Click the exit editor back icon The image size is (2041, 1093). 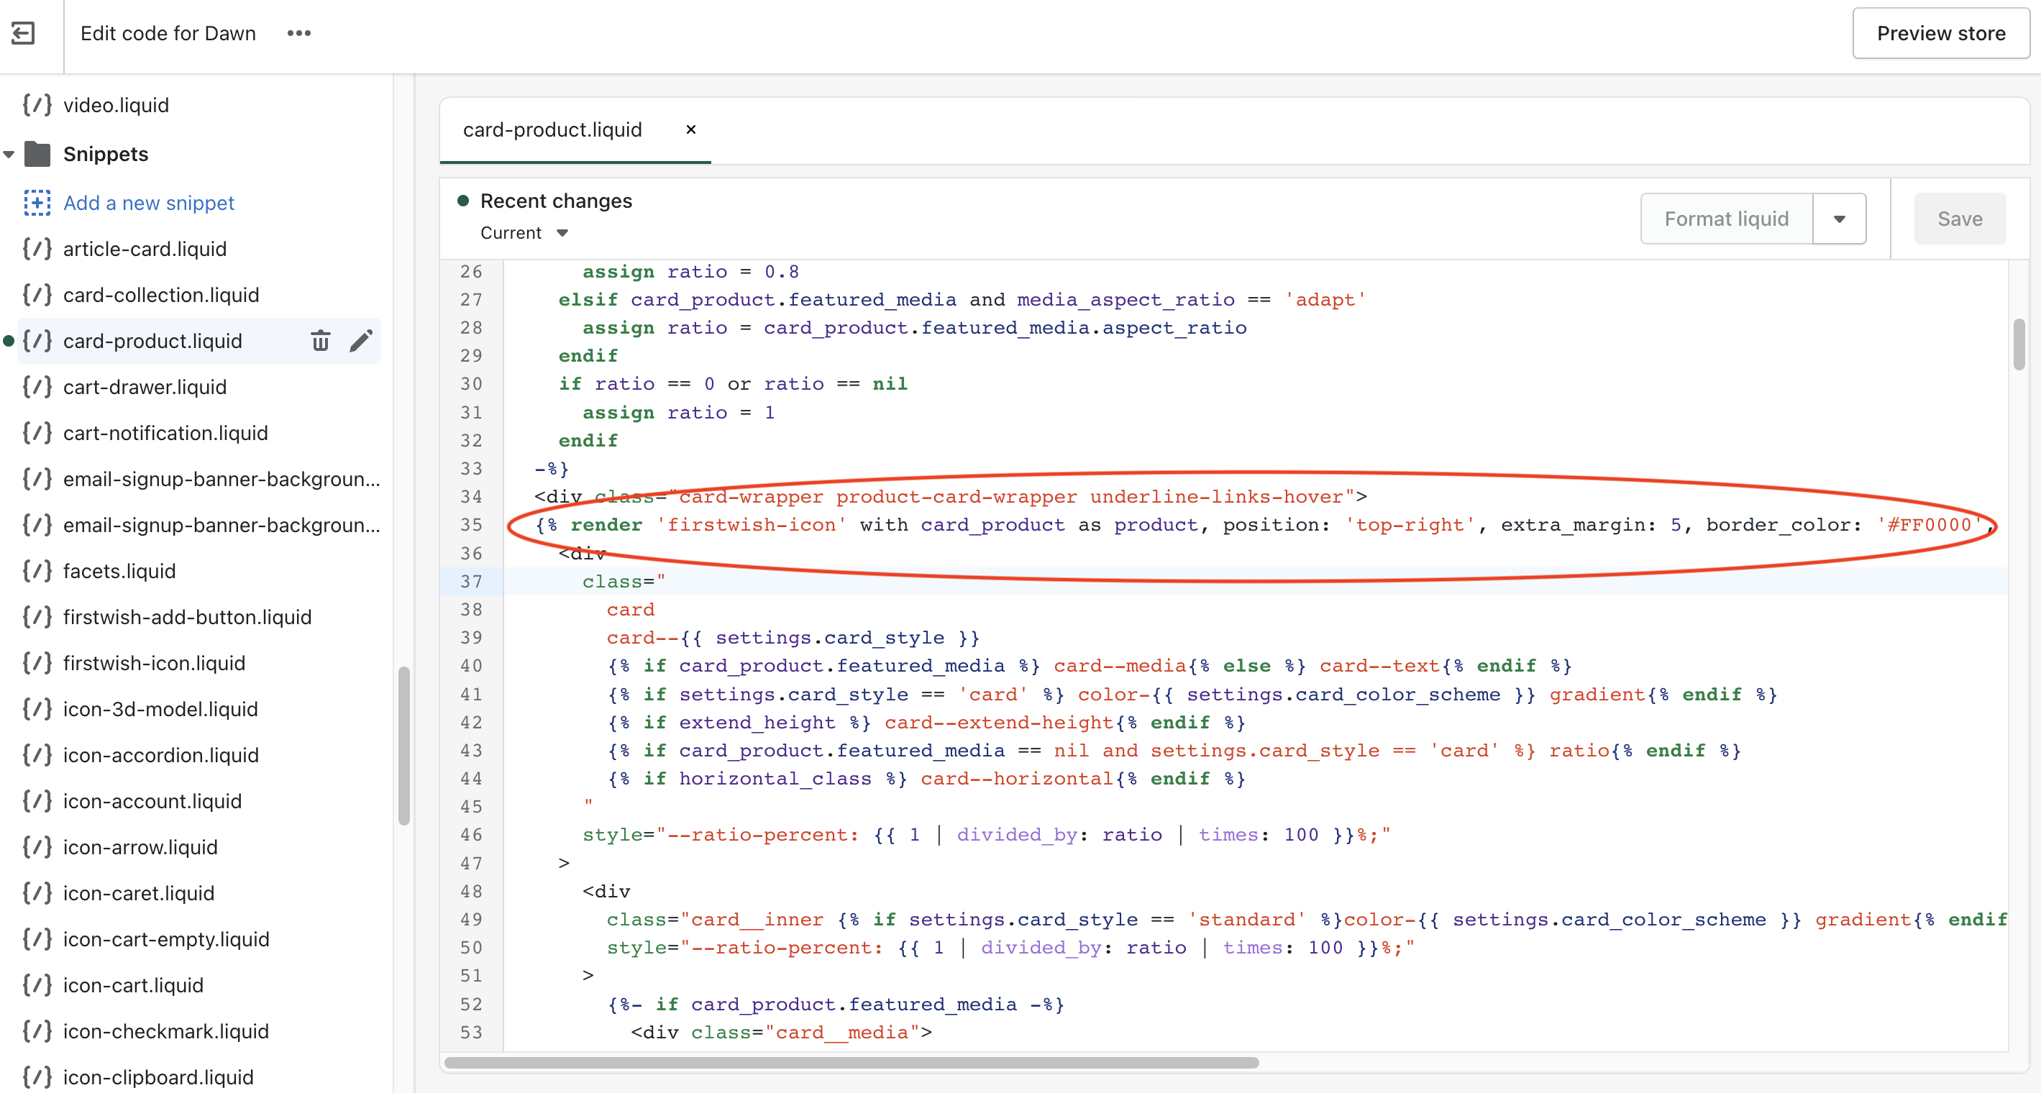23,33
